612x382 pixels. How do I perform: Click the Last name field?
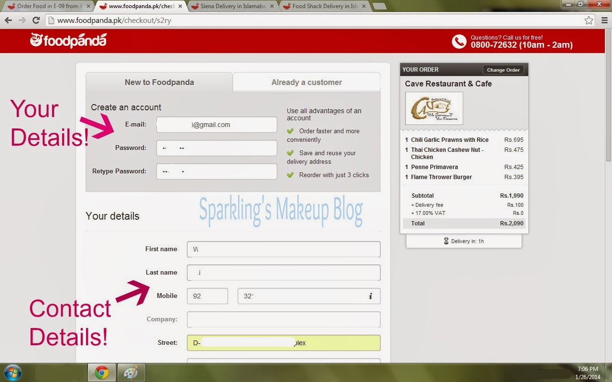[284, 273]
